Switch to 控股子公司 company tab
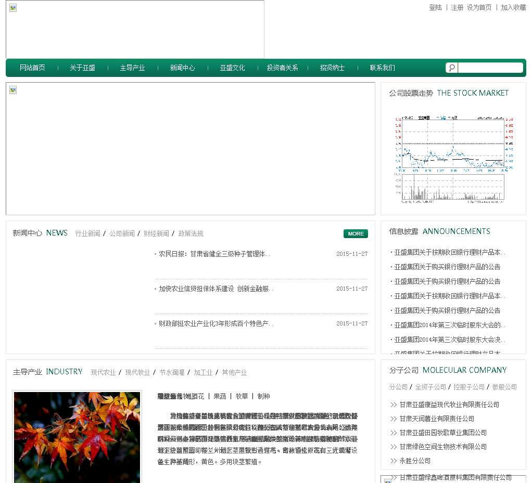Screen dimensions: 532x483 pos(469,387)
